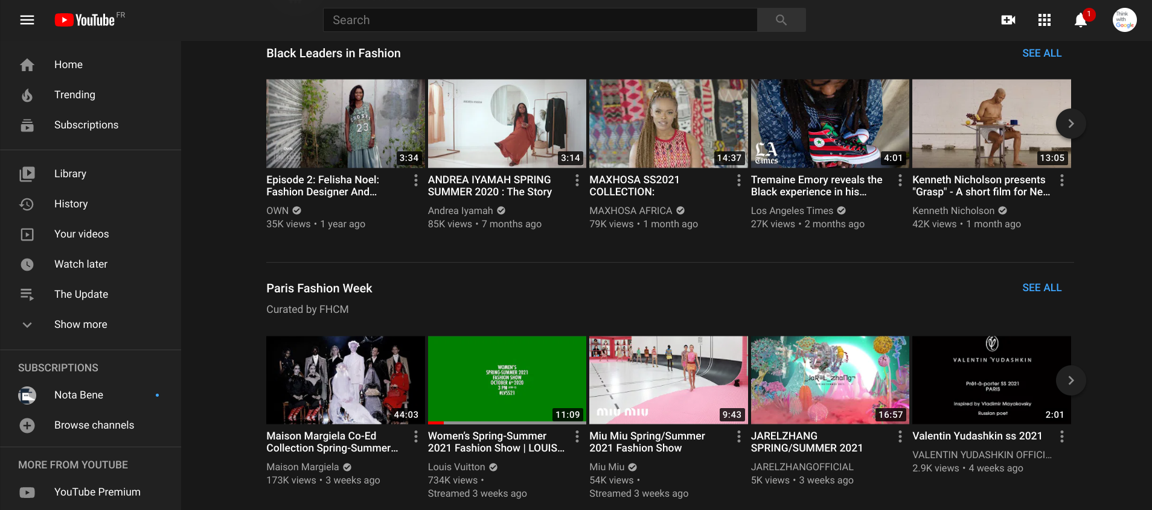Open notifications bell icon

pyautogui.click(x=1081, y=20)
